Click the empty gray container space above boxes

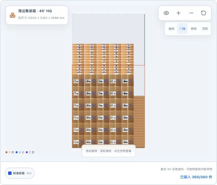(x=108, y=29)
